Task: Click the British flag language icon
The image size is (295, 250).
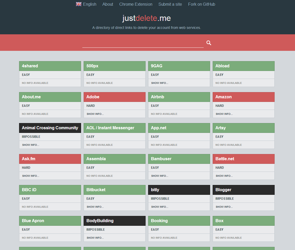Action: pos(78,4)
